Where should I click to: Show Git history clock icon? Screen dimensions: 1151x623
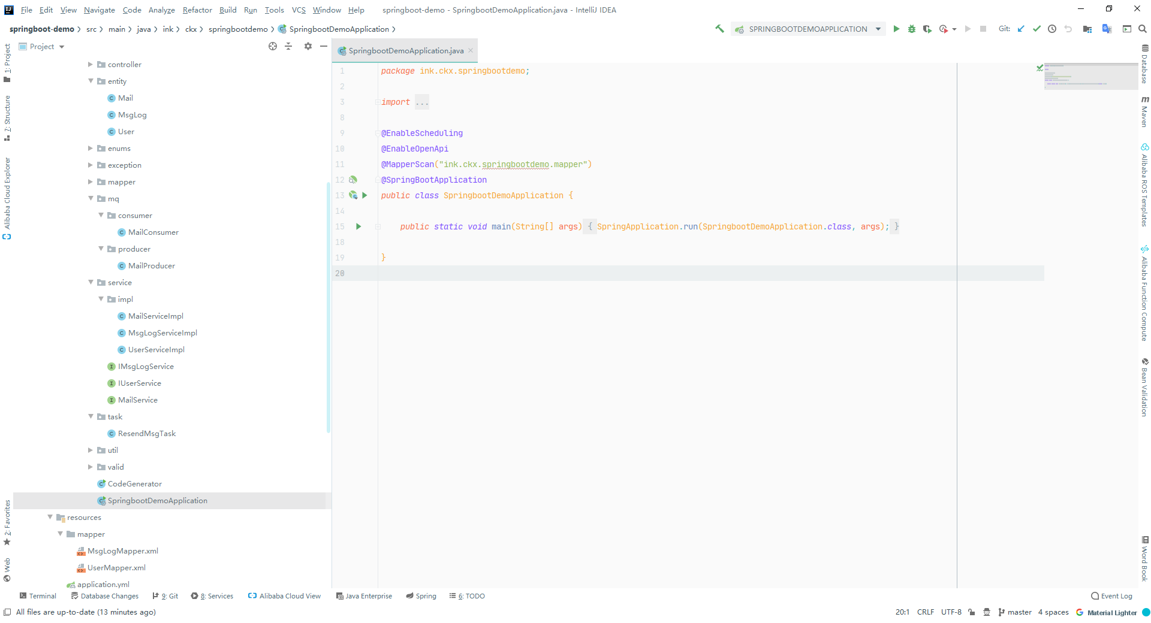pyautogui.click(x=1052, y=29)
